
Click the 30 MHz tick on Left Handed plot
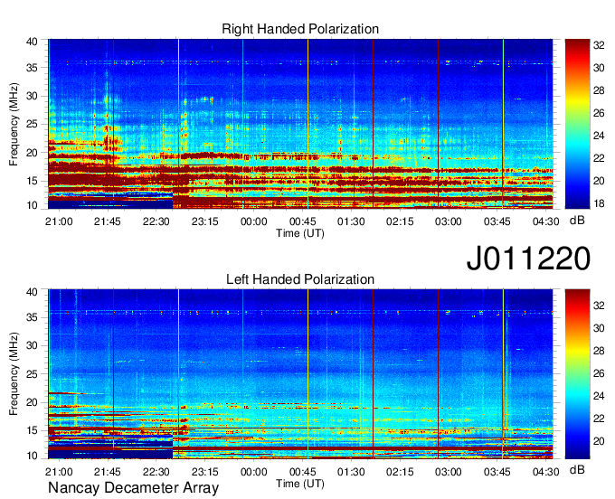pyautogui.click(x=32, y=345)
